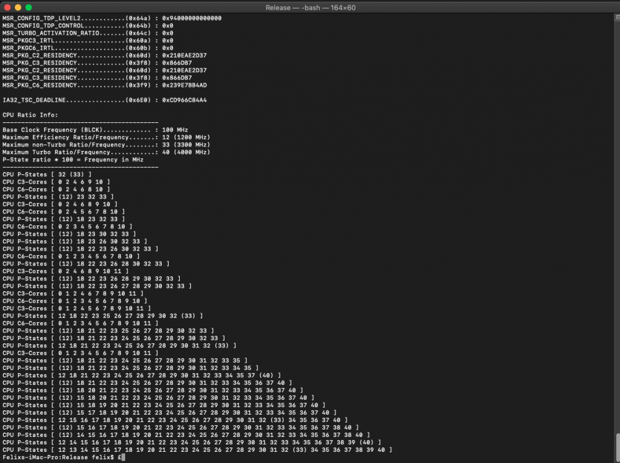Click 'CPU C3-Cores [ 0 1 2 4 6 7 8 9 10 11 ]'
Image resolution: width=620 pixels, height=463 pixels.
[x=73, y=294]
